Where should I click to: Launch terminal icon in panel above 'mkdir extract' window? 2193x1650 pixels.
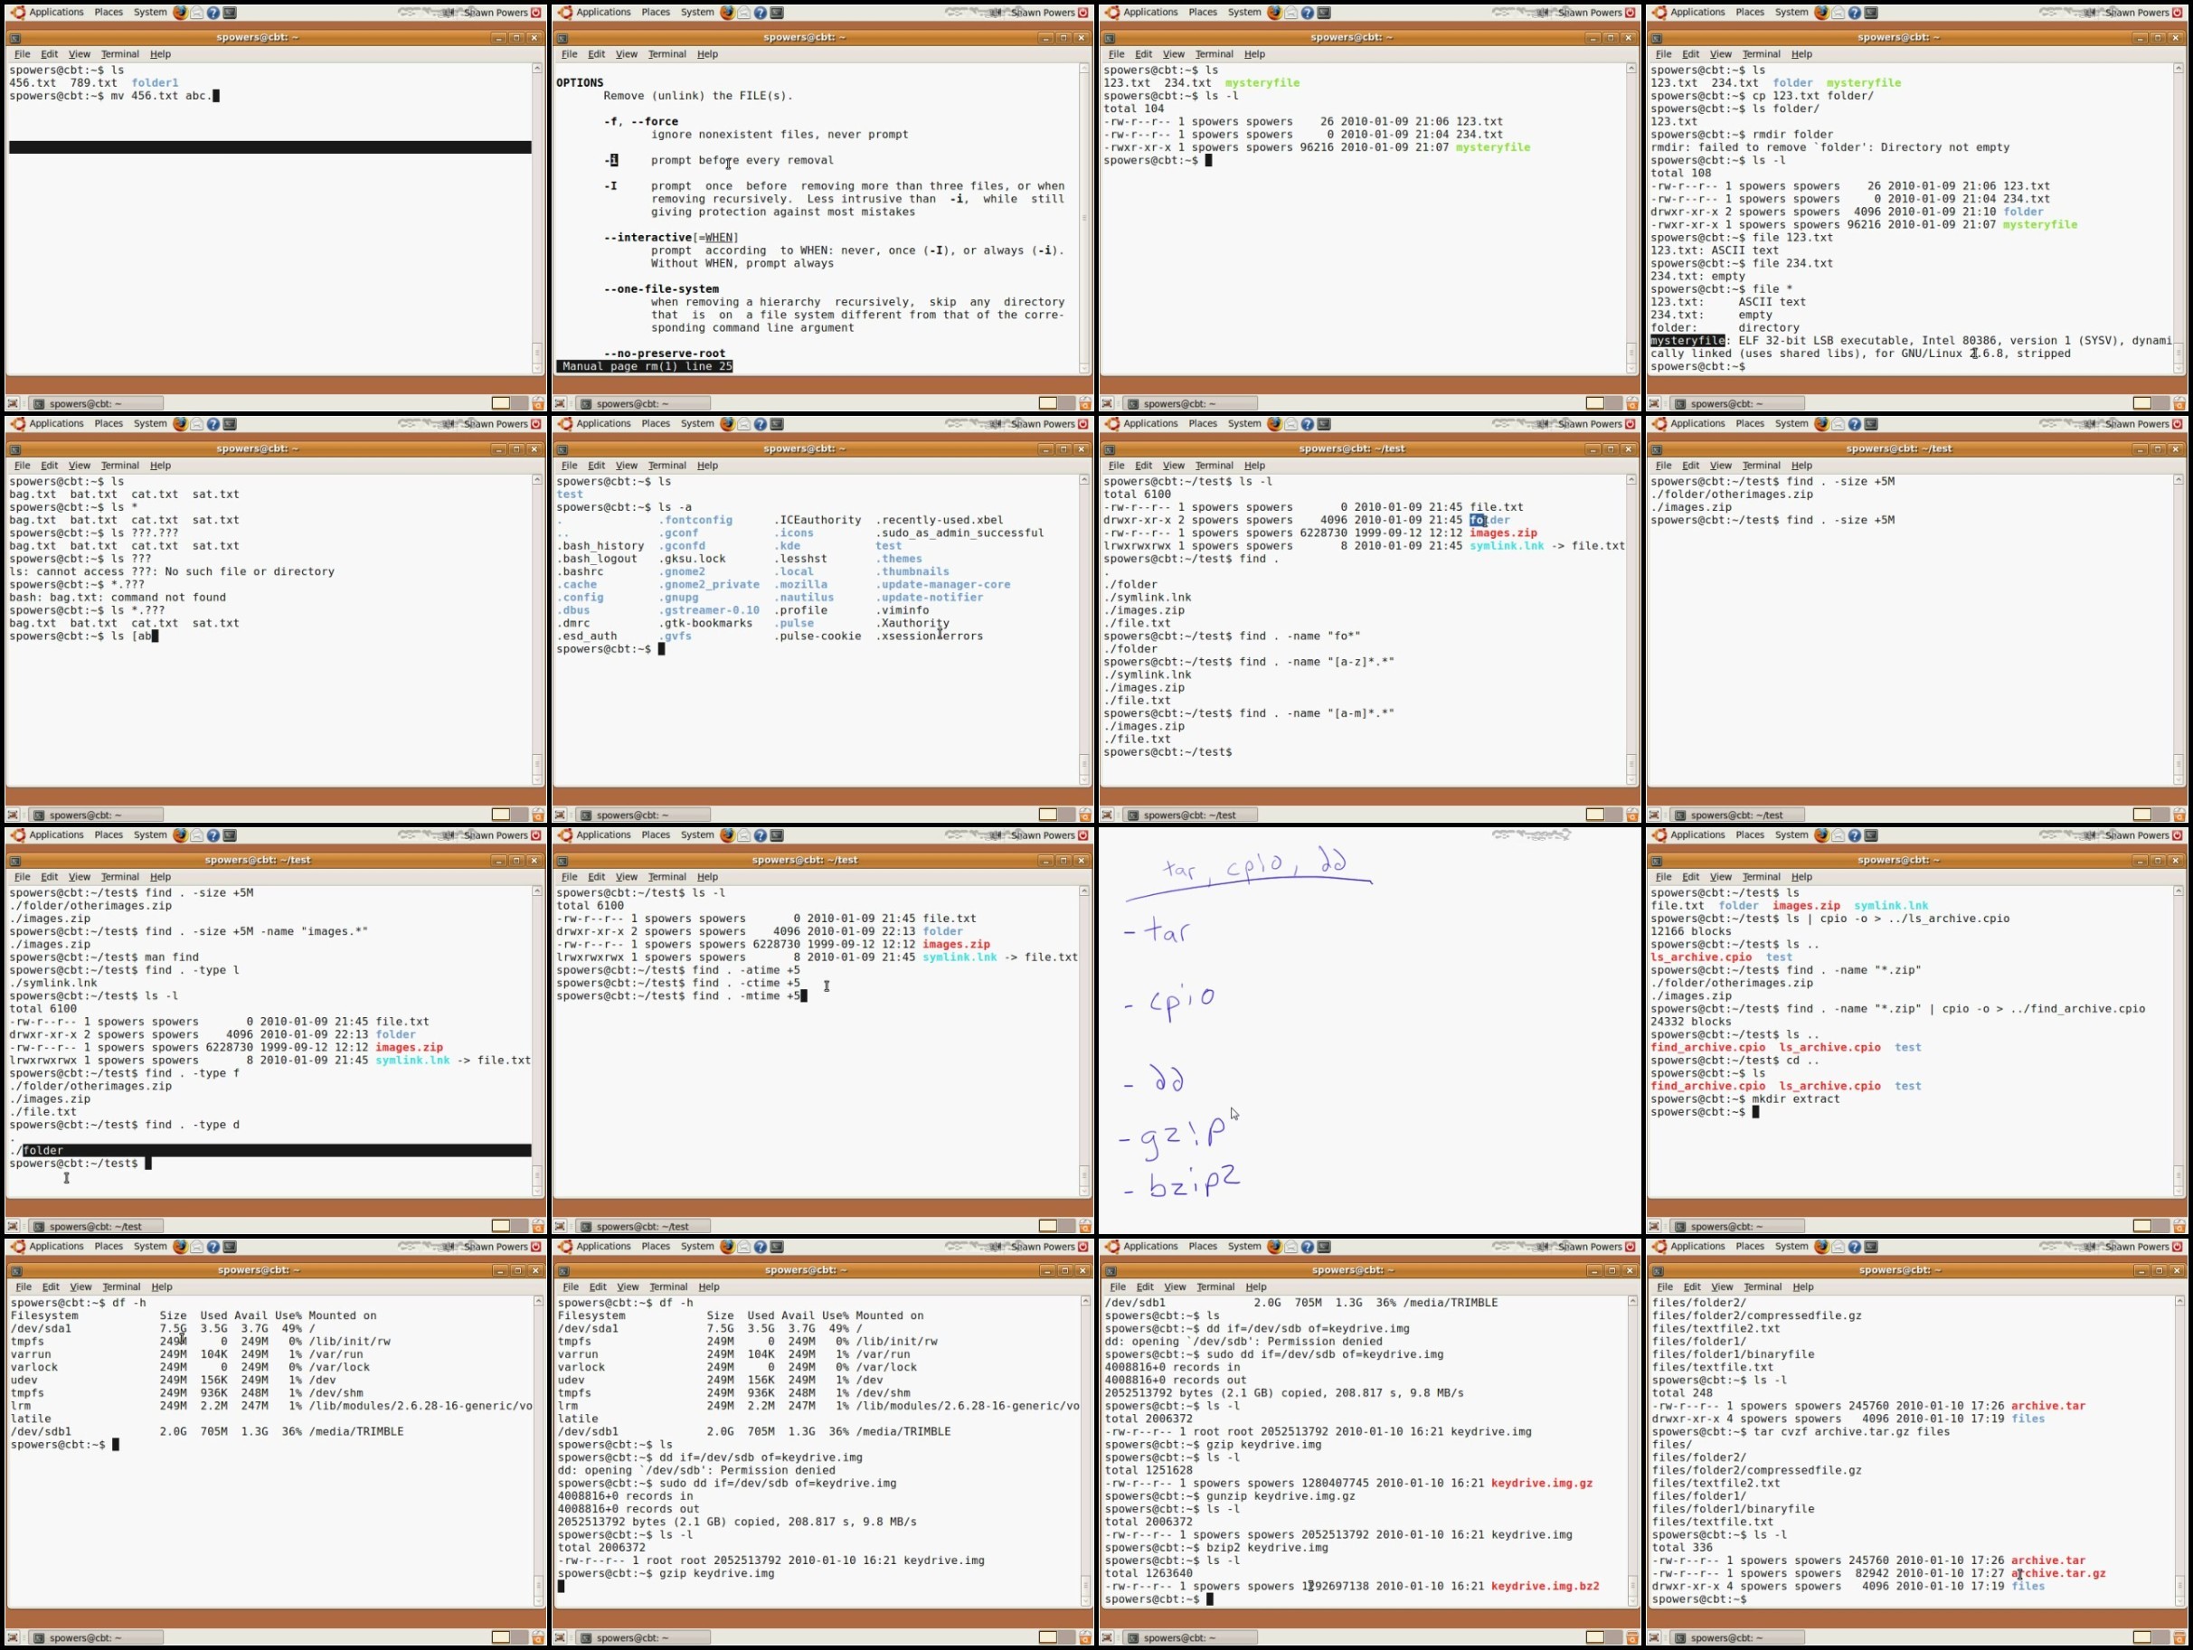coord(1871,835)
